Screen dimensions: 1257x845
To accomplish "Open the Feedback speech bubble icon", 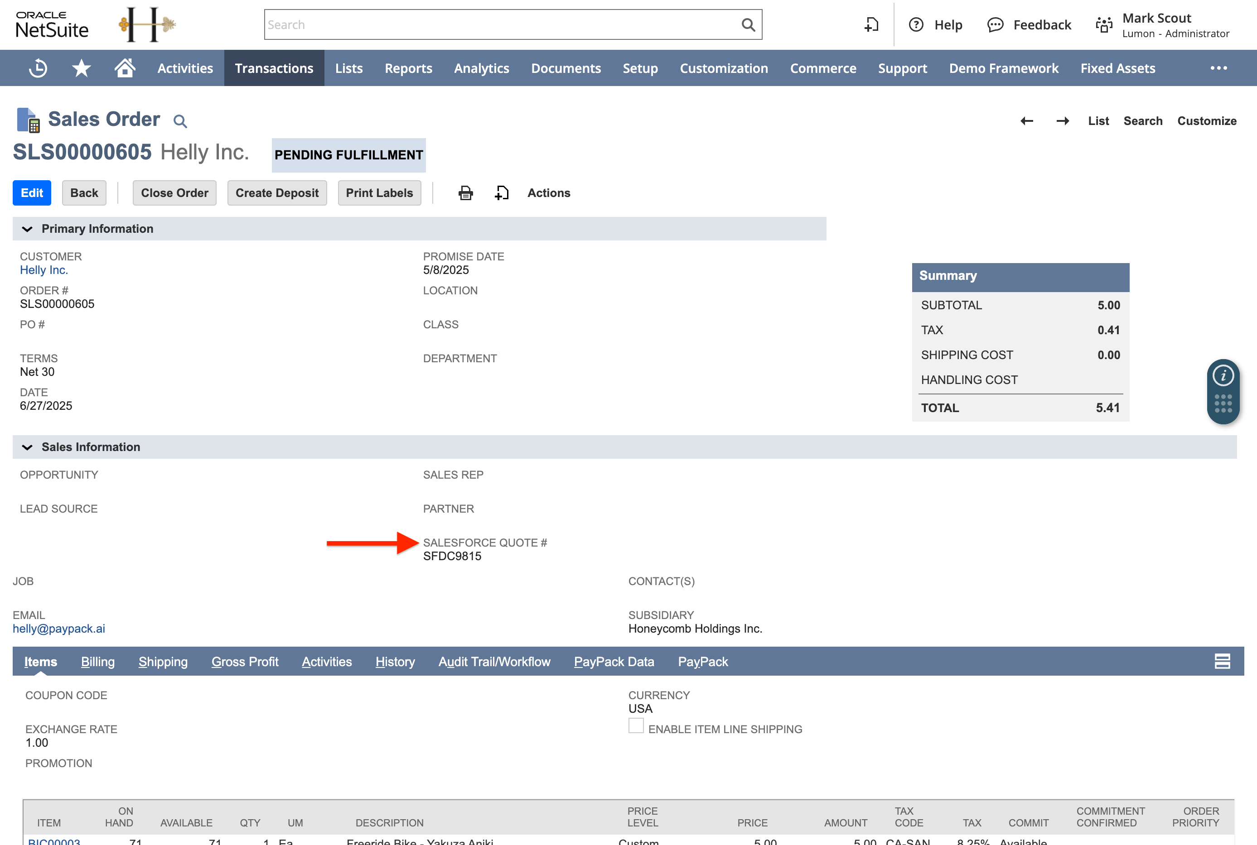I will (x=996, y=25).
